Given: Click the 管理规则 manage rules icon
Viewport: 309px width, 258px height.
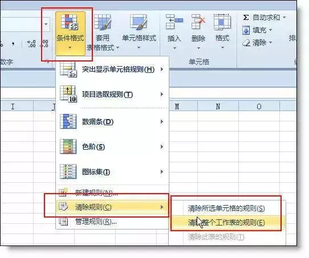Looking at the screenshot, I should (x=63, y=222).
